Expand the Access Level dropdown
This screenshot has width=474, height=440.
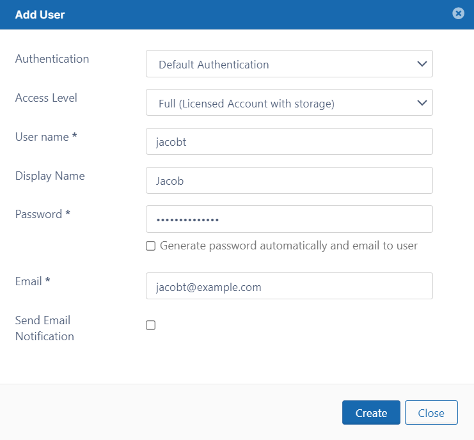pyautogui.click(x=289, y=103)
